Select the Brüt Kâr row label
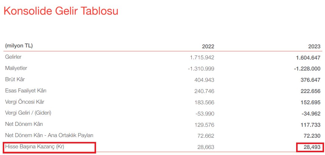The height and width of the screenshot is (155, 325). click(x=15, y=79)
